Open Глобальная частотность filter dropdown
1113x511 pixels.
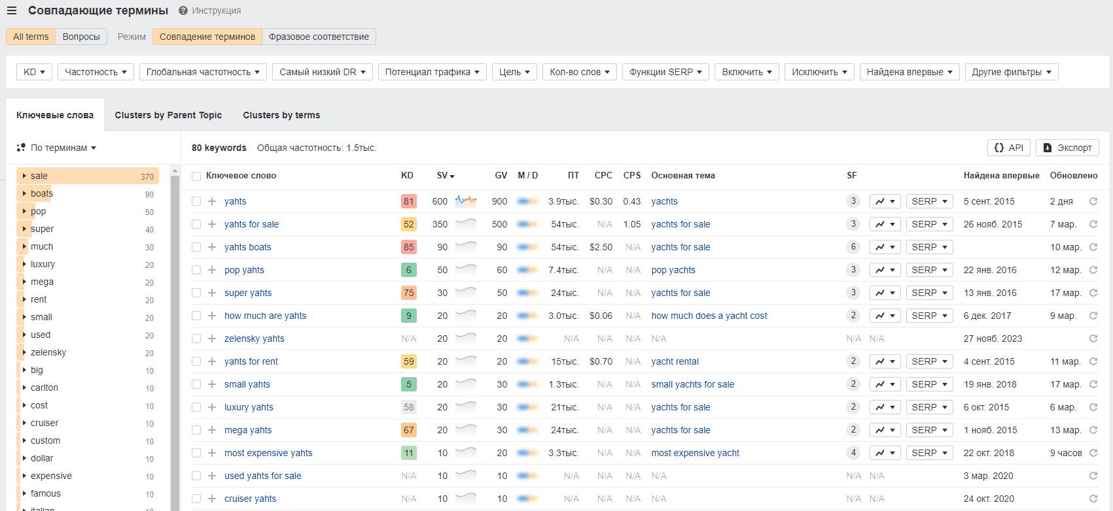click(x=203, y=72)
